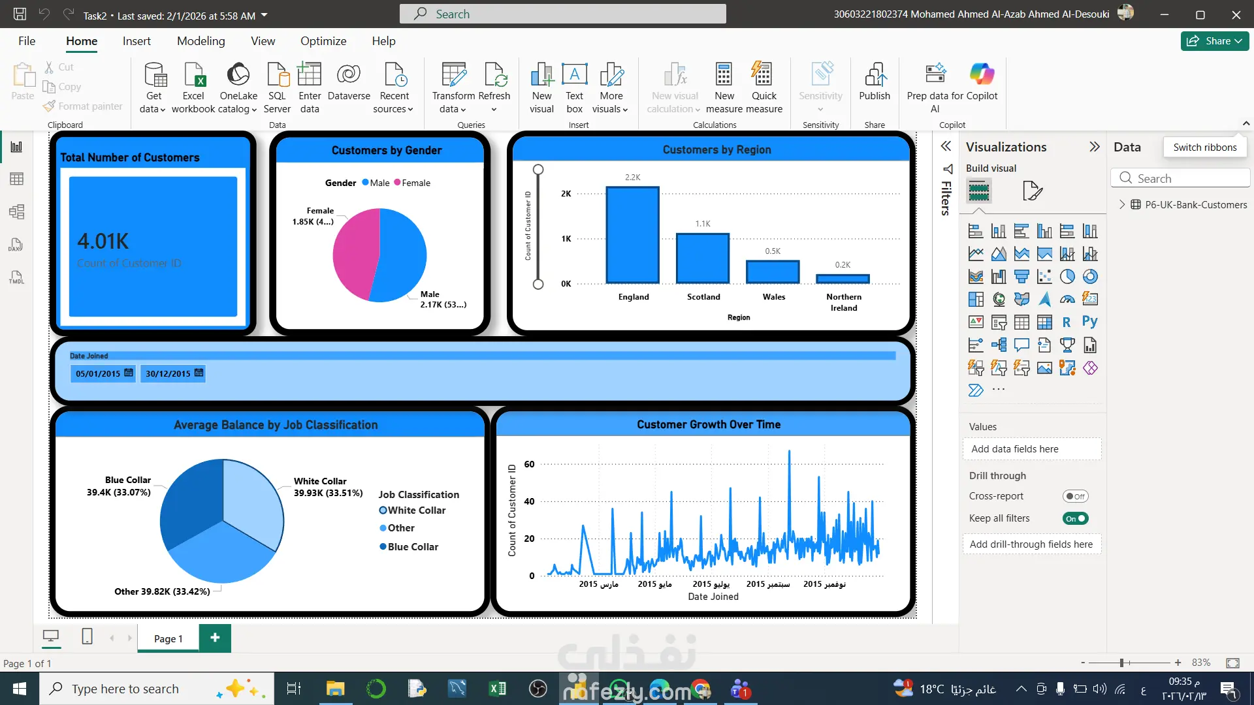Open the Modeling ribbon tab

[201, 40]
